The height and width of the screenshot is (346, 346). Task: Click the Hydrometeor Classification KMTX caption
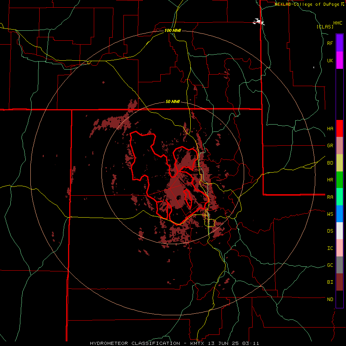(174, 343)
